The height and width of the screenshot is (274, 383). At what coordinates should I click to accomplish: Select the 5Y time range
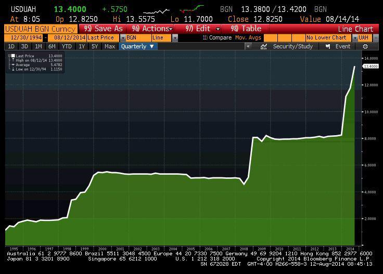click(95, 46)
